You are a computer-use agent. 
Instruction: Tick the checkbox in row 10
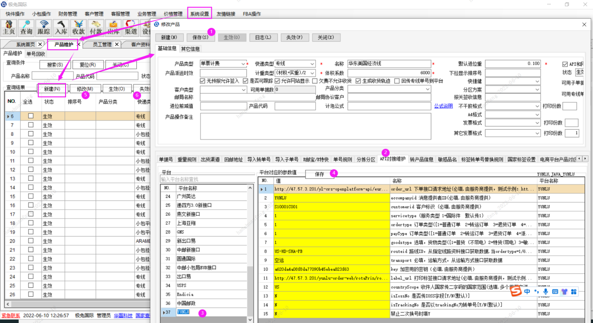point(31,152)
